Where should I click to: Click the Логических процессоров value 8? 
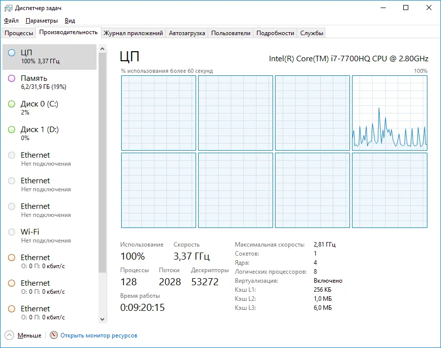coord(315,272)
